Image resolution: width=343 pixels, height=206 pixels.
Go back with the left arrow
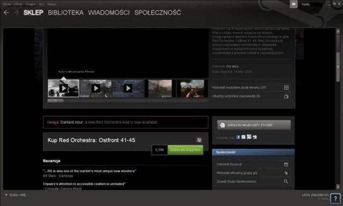tap(6, 13)
